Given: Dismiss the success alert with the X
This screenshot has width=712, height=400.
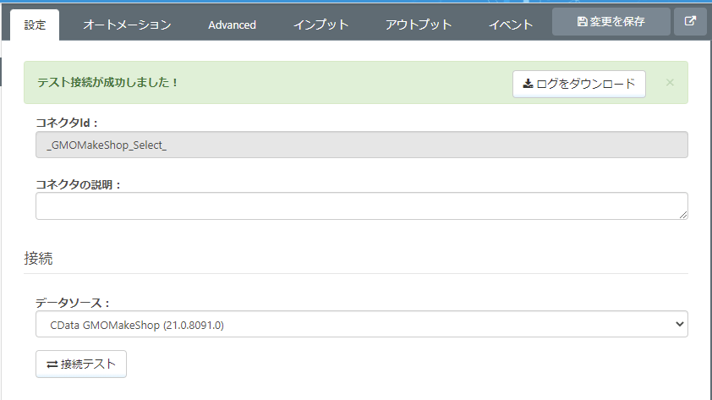Looking at the screenshot, I should pyautogui.click(x=670, y=83).
